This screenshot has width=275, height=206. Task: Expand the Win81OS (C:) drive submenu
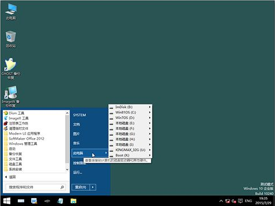click(x=130, y=112)
